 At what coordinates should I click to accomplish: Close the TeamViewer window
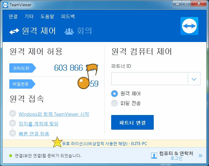coord(199,4)
